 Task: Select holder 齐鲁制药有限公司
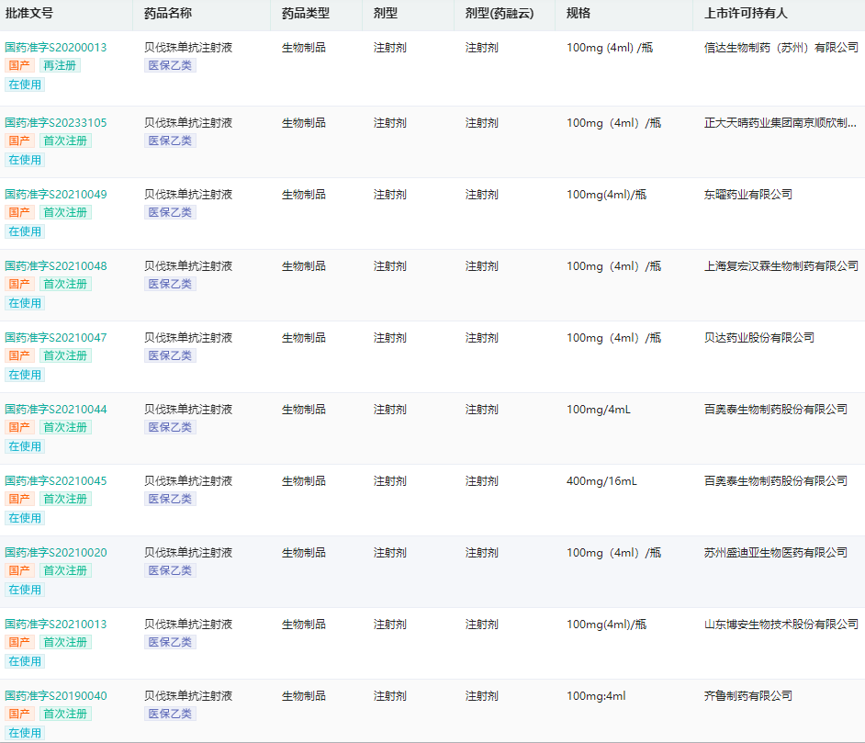(748, 696)
